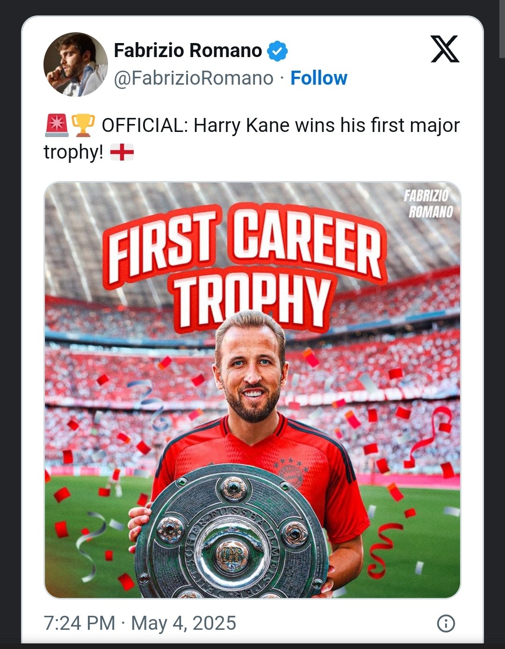Click the gold trophy emoji
Screen dimensions: 505x649
[x=83, y=125]
